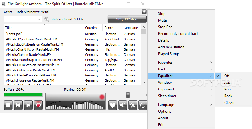Click the Playing (00:24) status text
Image resolution: width=252 pixels, height=129 pixels.
pos(75,90)
